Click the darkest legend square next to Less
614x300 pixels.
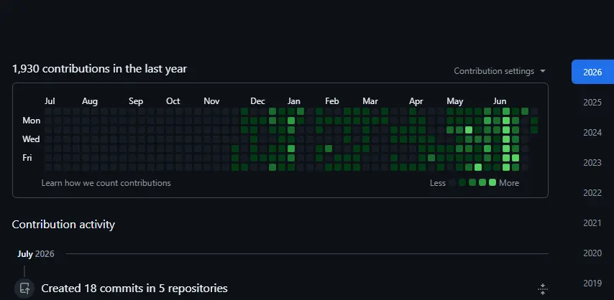click(453, 183)
